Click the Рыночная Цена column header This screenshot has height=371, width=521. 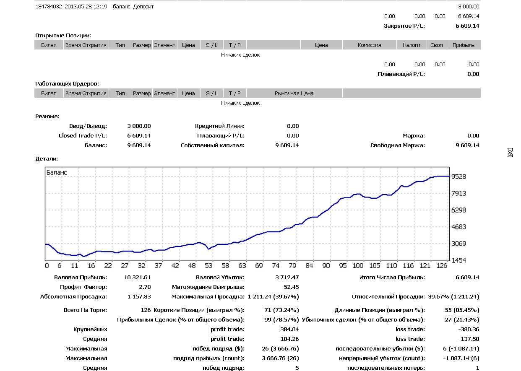click(294, 93)
